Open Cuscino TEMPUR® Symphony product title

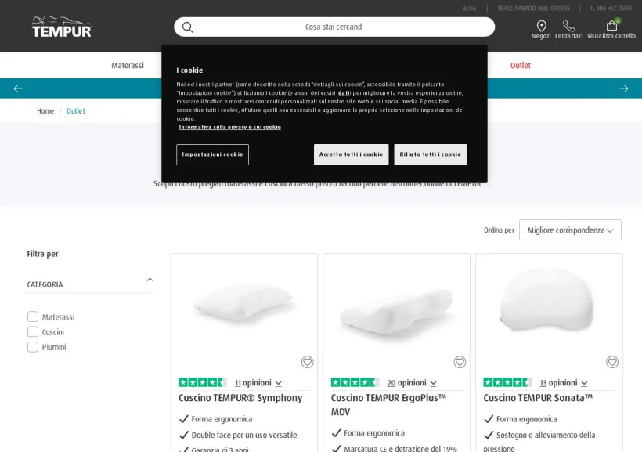[240, 398]
